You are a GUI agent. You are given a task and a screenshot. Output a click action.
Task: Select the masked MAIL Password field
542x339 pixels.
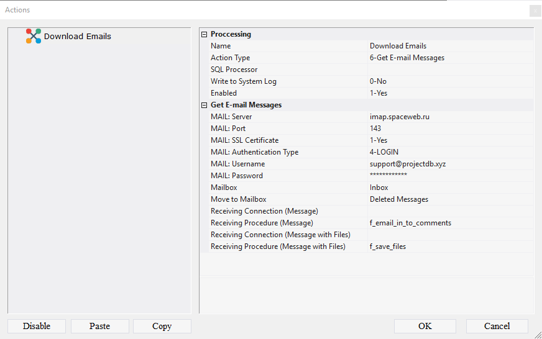pyautogui.click(x=450, y=176)
